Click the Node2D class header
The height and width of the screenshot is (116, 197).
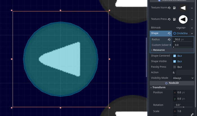pyautogui.click(x=172, y=83)
